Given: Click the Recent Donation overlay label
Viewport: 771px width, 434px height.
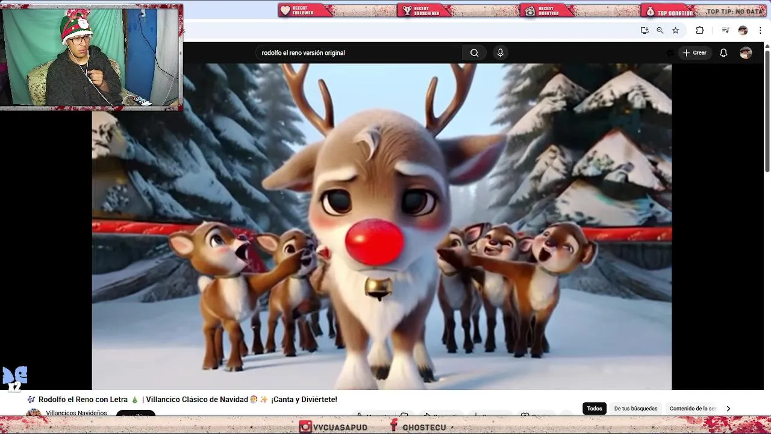Looking at the screenshot, I should [x=548, y=11].
